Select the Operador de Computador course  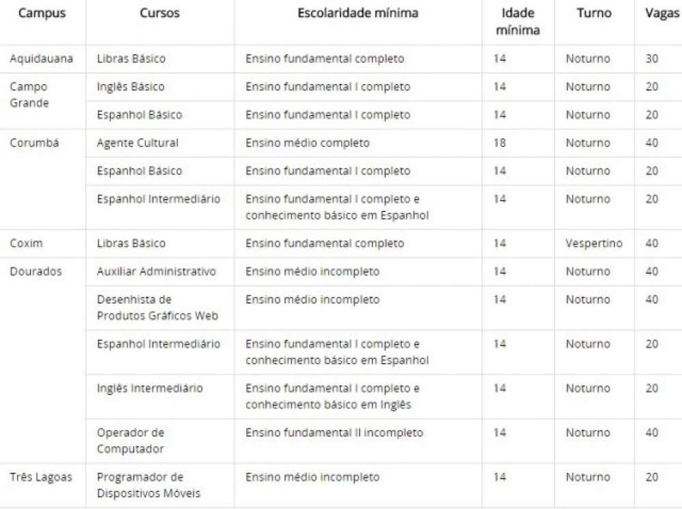point(130,441)
